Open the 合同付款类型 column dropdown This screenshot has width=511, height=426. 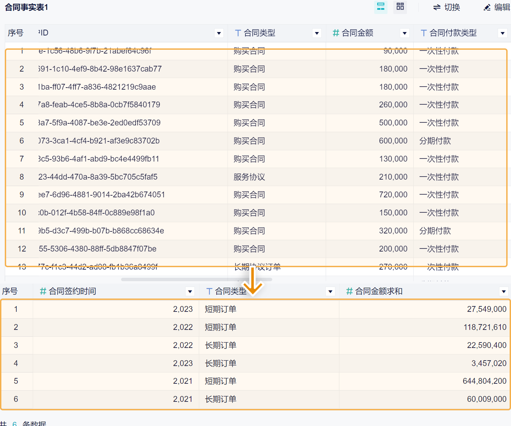coord(502,33)
